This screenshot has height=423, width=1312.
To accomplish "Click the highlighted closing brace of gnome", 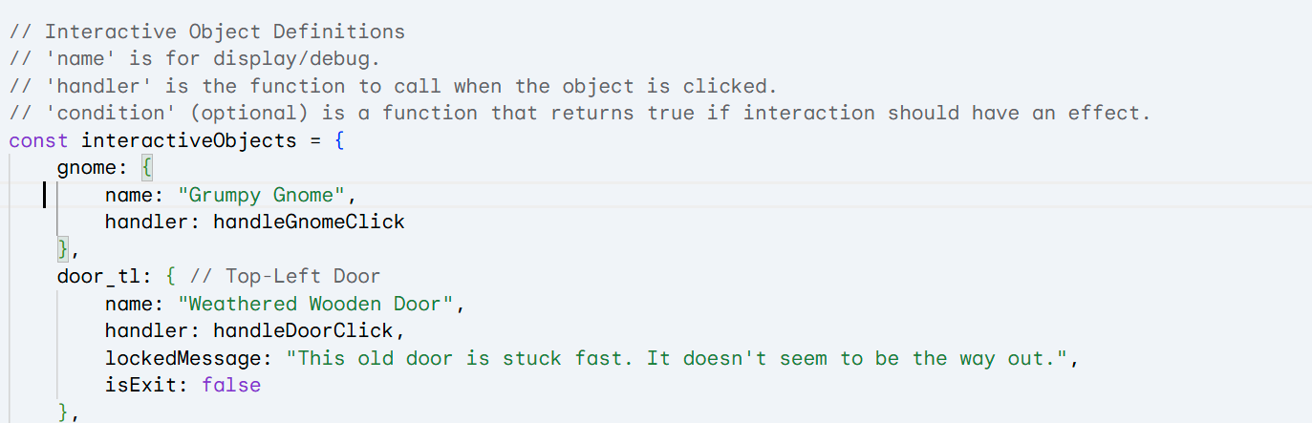I will coord(63,249).
